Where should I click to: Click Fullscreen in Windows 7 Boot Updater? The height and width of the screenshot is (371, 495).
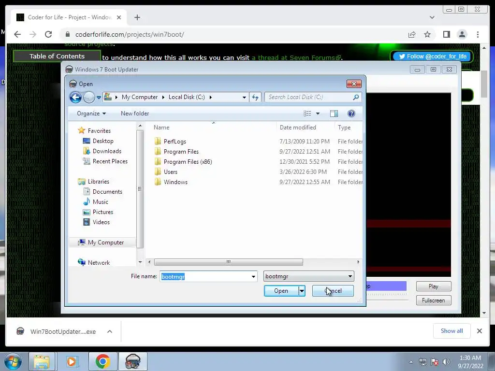(434, 300)
